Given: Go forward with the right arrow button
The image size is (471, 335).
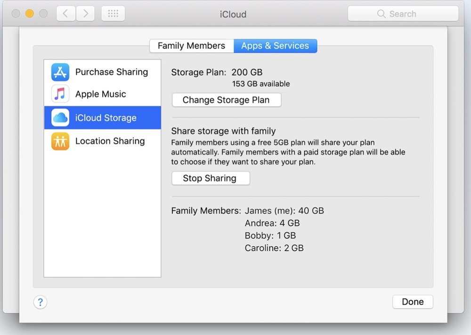Looking at the screenshot, I should pos(86,14).
